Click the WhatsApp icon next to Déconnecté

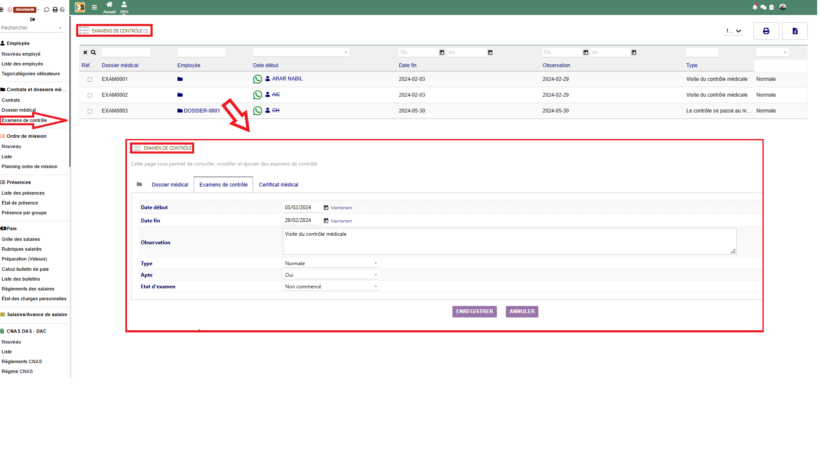[10, 9]
